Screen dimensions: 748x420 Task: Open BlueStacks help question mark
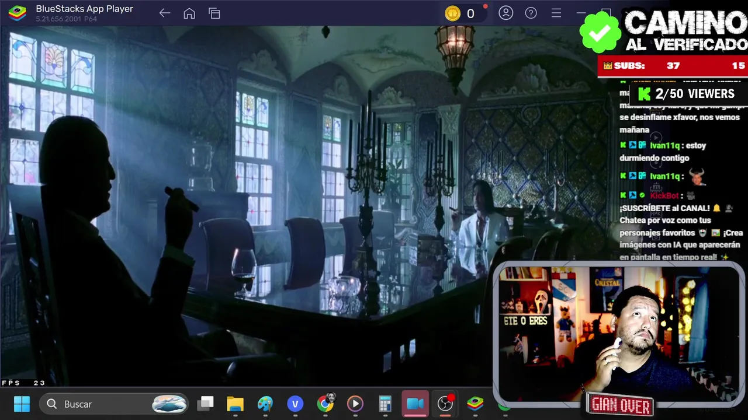click(531, 13)
